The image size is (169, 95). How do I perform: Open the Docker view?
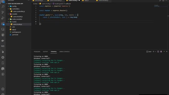pyautogui.click(x=3, y=40)
